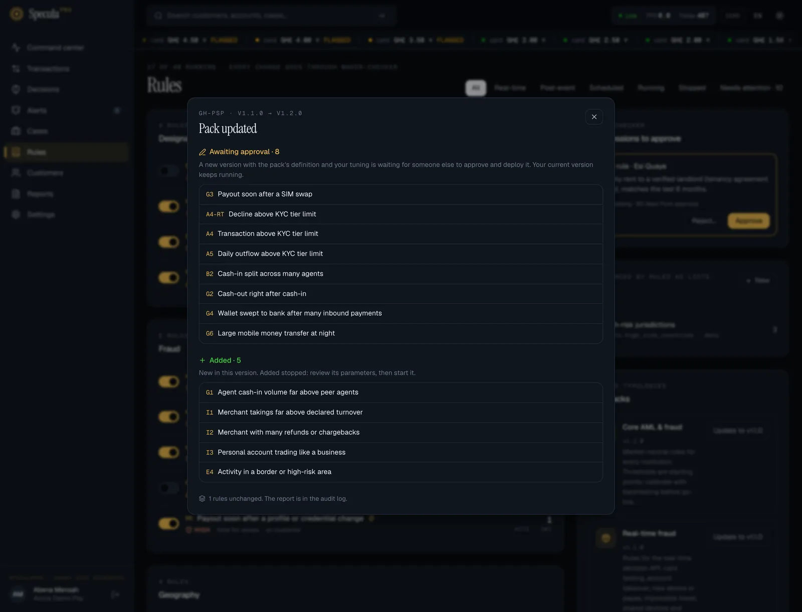Click the Specula logo icon
Viewport: 802px width, 612px height.
(x=17, y=14)
